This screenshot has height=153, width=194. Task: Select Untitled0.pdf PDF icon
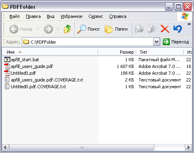click(7, 73)
